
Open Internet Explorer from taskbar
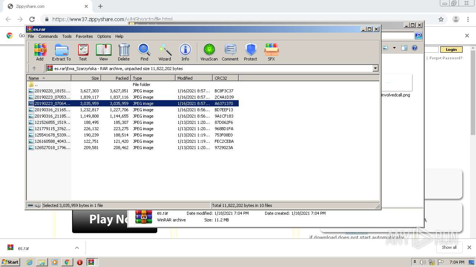tap(29, 262)
